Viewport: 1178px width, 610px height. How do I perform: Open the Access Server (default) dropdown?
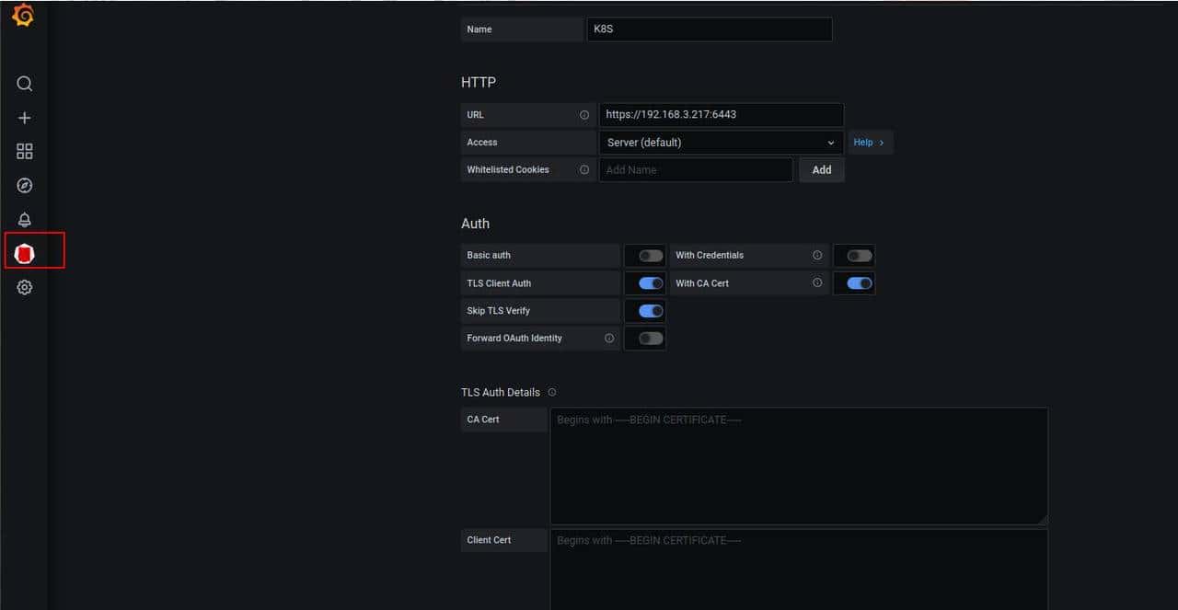tap(721, 143)
